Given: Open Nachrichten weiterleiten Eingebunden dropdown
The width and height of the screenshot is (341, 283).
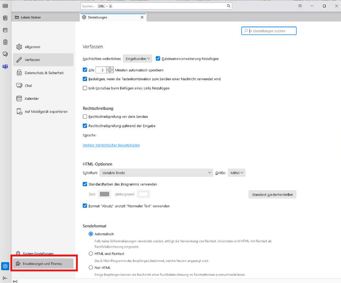Looking at the screenshot, I should 137,58.
